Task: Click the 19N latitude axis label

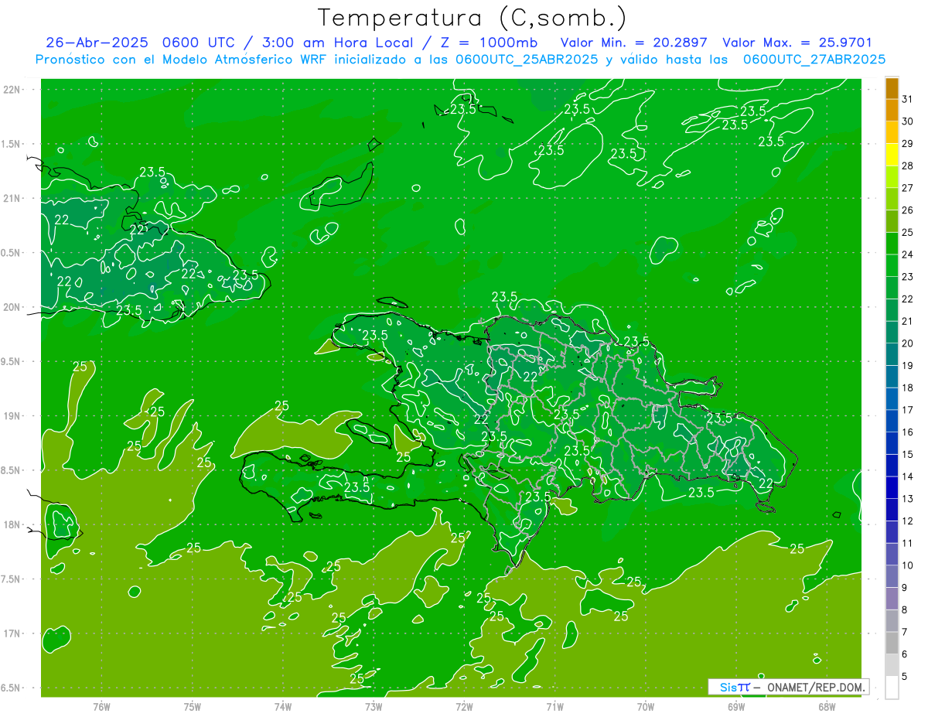Action: click(x=12, y=415)
